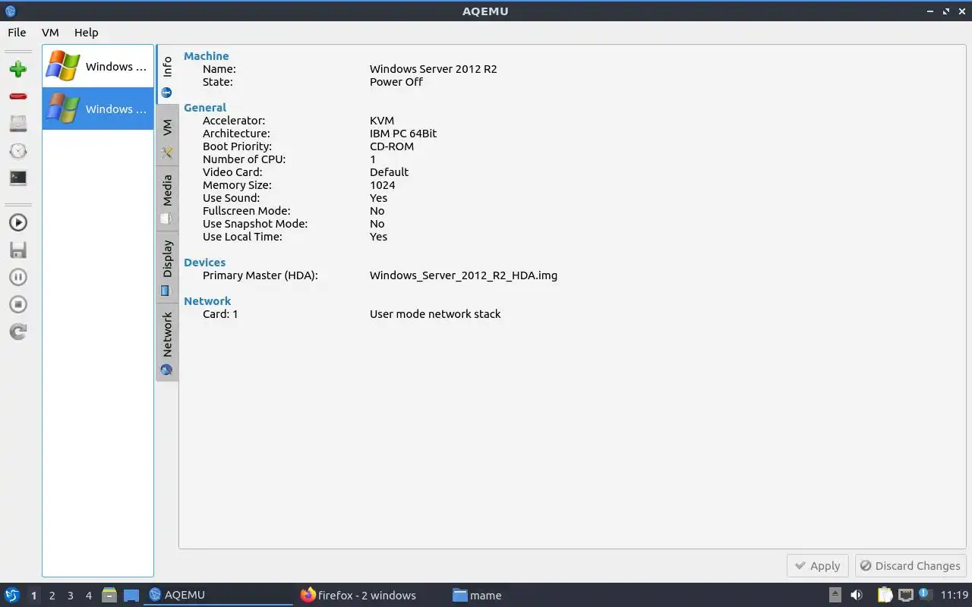Image resolution: width=972 pixels, height=607 pixels.
Task: Save VM state with floppy disk icon
Action: (18, 250)
